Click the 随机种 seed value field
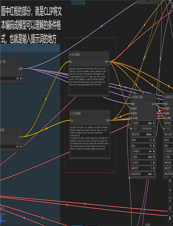The height and width of the screenshot is (226, 173). click(143, 129)
